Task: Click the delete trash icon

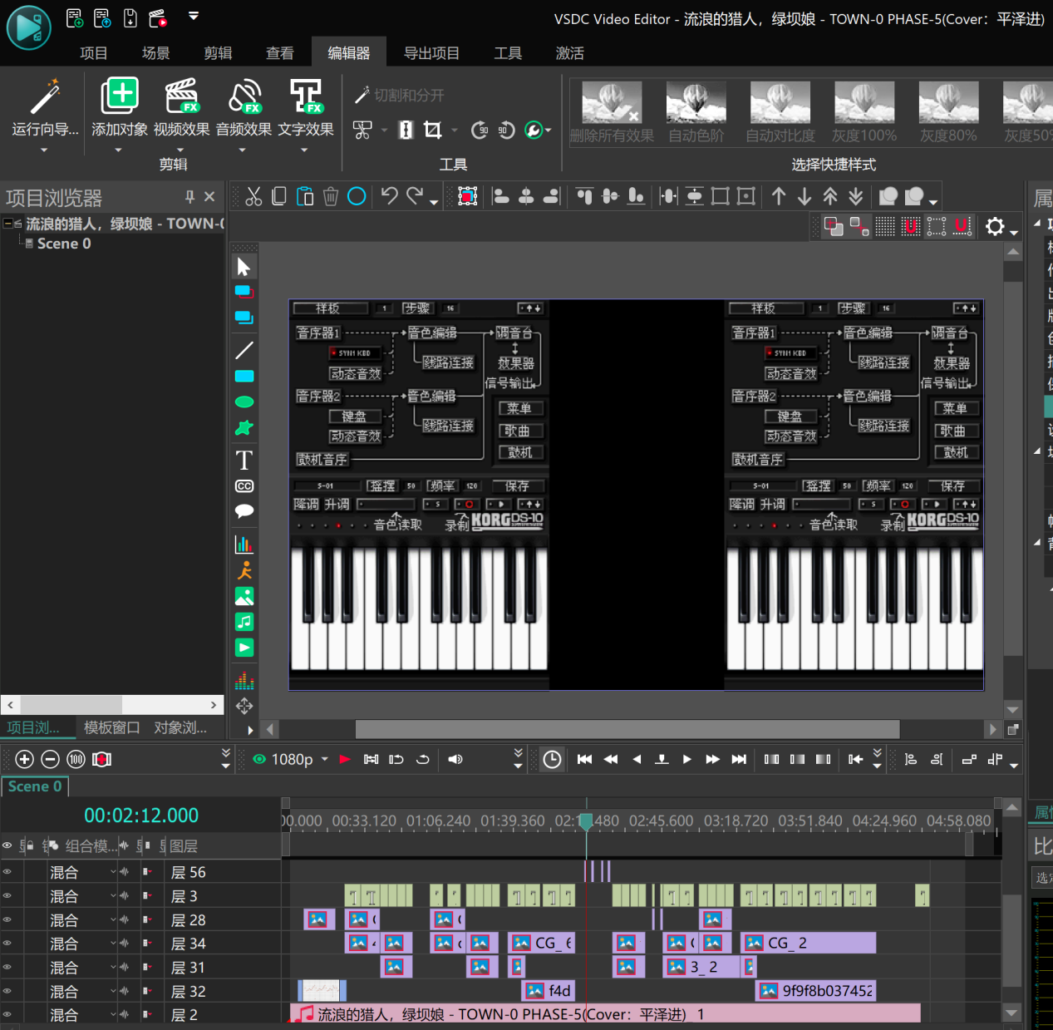Action: click(331, 196)
